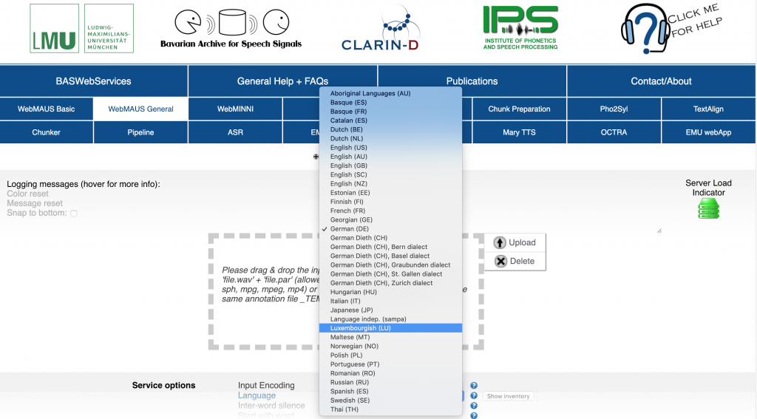Click the blue help icon beside Show inventory
Viewport: 757px width, 419px height.
[474, 396]
